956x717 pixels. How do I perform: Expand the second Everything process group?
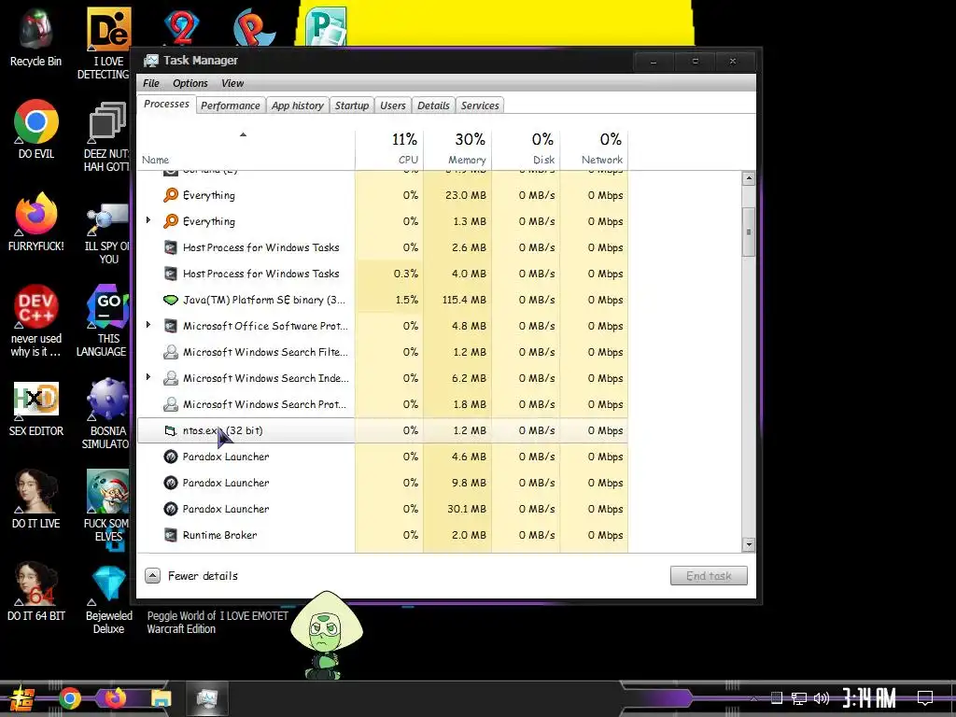click(148, 220)
